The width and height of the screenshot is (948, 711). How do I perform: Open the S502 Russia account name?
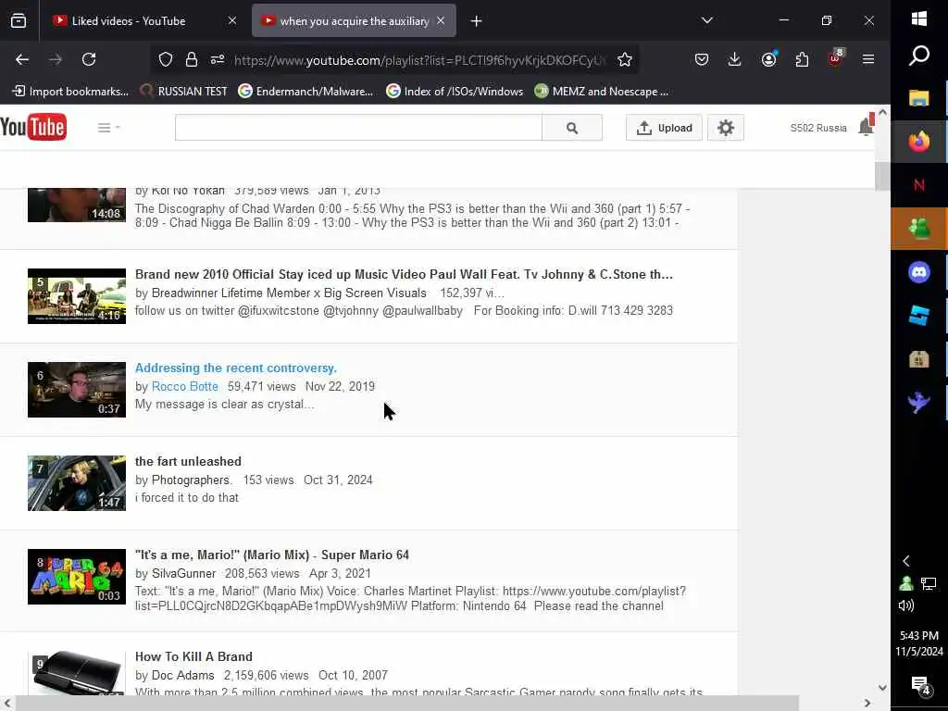818,128
